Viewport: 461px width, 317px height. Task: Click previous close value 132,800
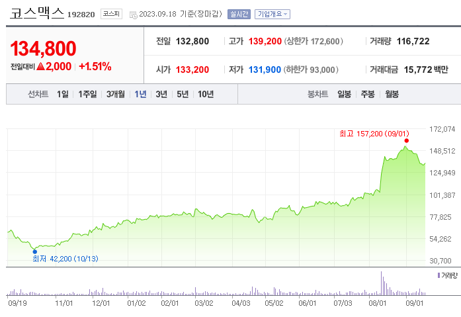192,42
